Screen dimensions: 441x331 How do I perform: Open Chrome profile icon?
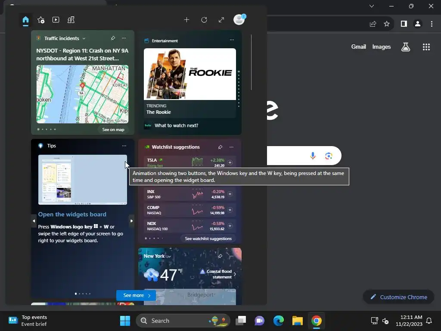tap(418, 24)
